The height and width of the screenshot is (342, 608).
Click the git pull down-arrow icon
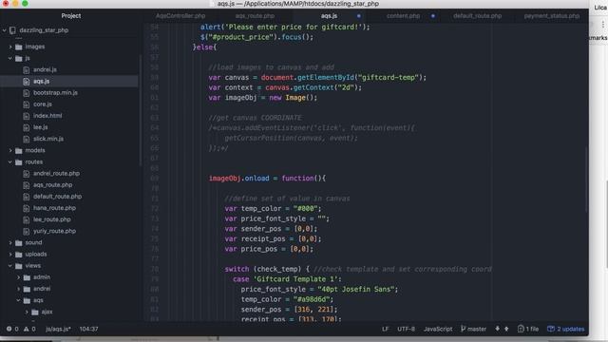click(497, 329)
